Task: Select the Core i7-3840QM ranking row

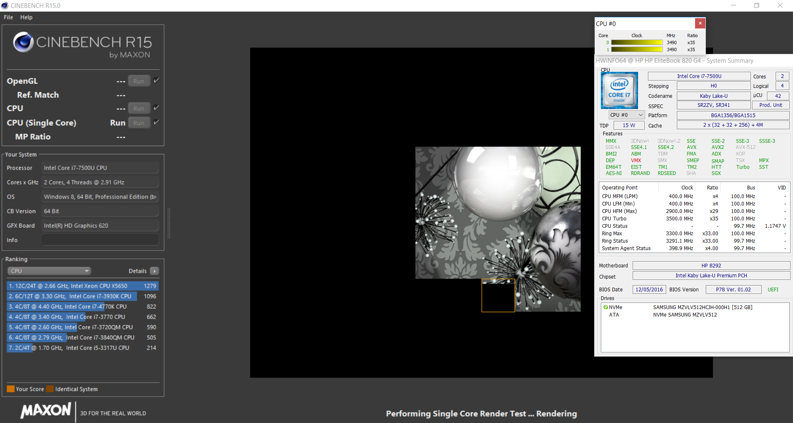Action: point(83,338)
